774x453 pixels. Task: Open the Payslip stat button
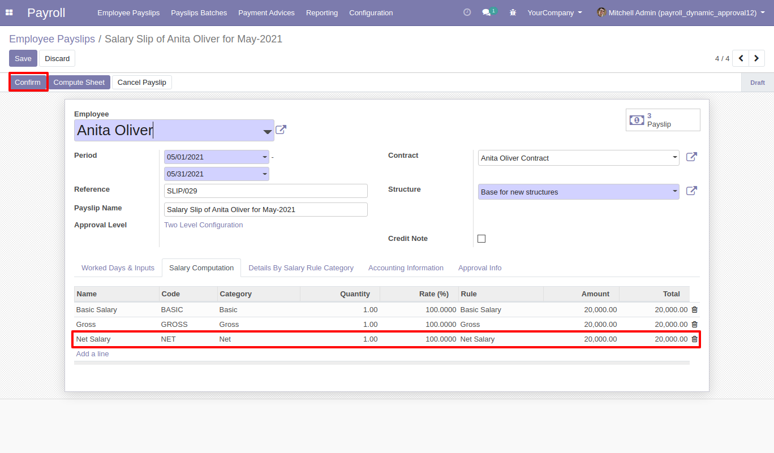[663, 120]
